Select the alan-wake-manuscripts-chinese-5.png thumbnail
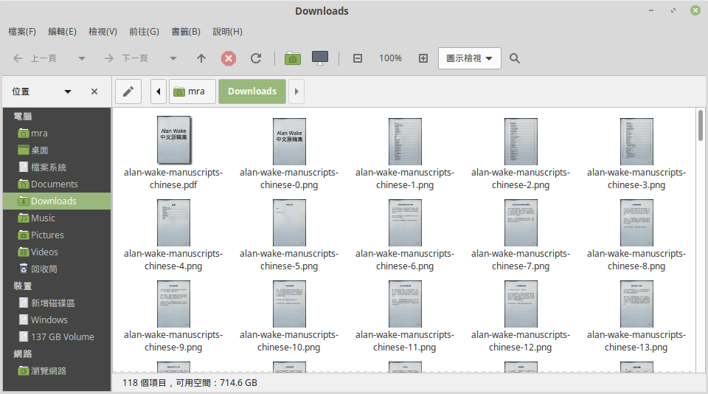This screenshot has width=708, height=394. tap(289, 223)
